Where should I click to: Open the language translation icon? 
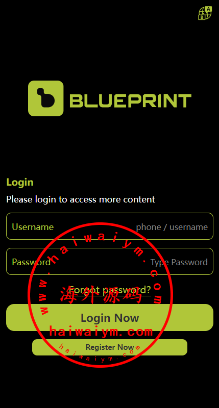coord(205,13)
